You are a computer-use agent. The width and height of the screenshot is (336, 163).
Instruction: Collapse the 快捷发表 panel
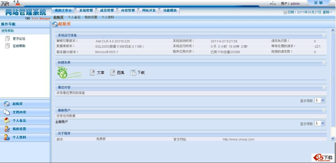point(324,63)
